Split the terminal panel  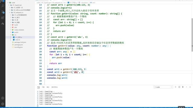point(179,87)
